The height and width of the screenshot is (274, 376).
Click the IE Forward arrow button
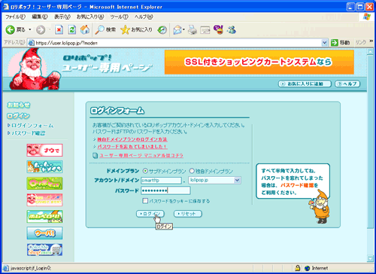click(41, 30)
